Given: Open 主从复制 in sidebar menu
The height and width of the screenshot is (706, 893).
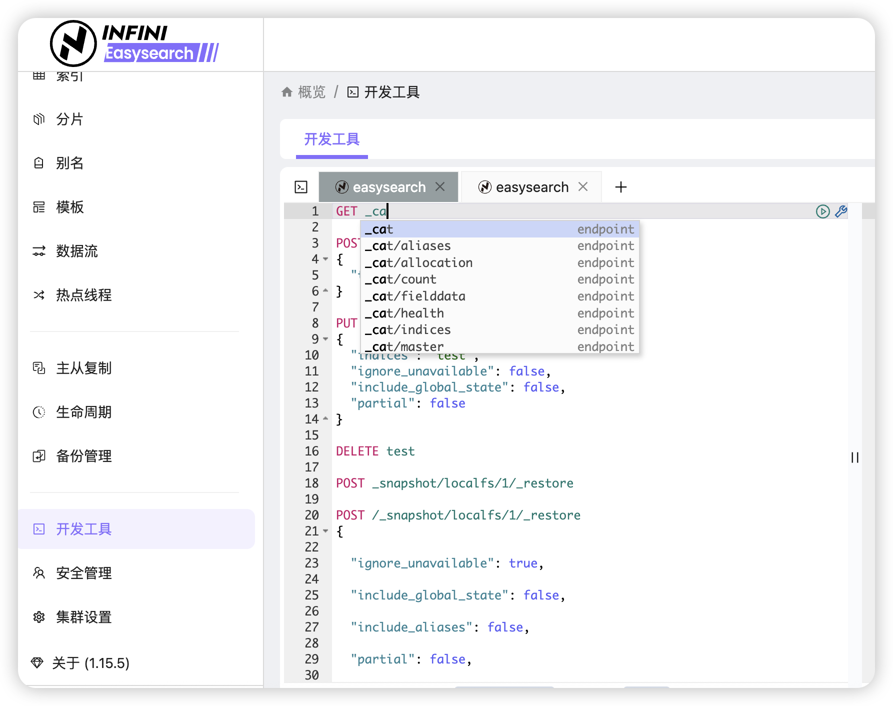Looking at the screenshot, I should click(84, 368).
